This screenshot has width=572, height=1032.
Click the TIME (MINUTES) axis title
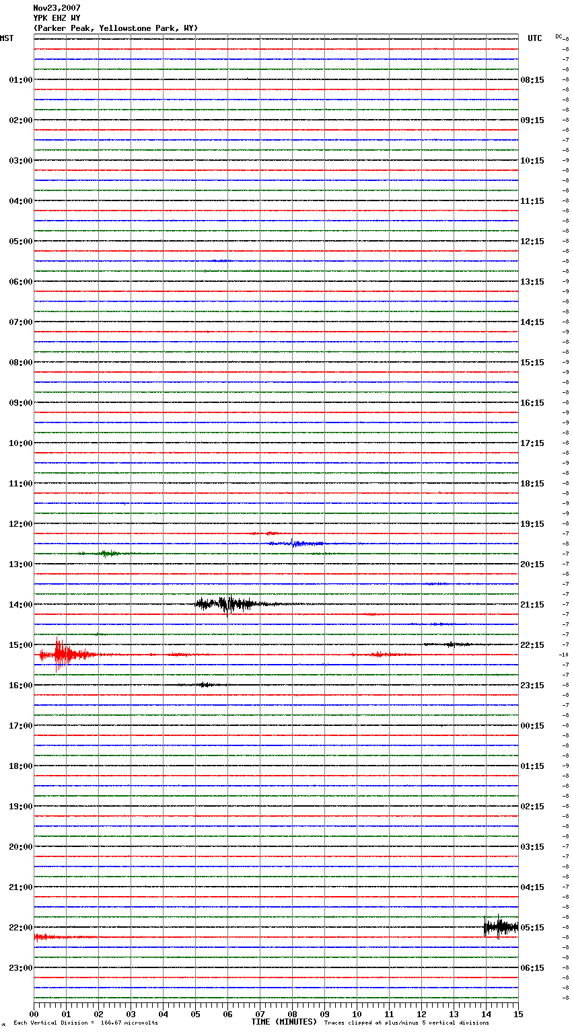284,1022
